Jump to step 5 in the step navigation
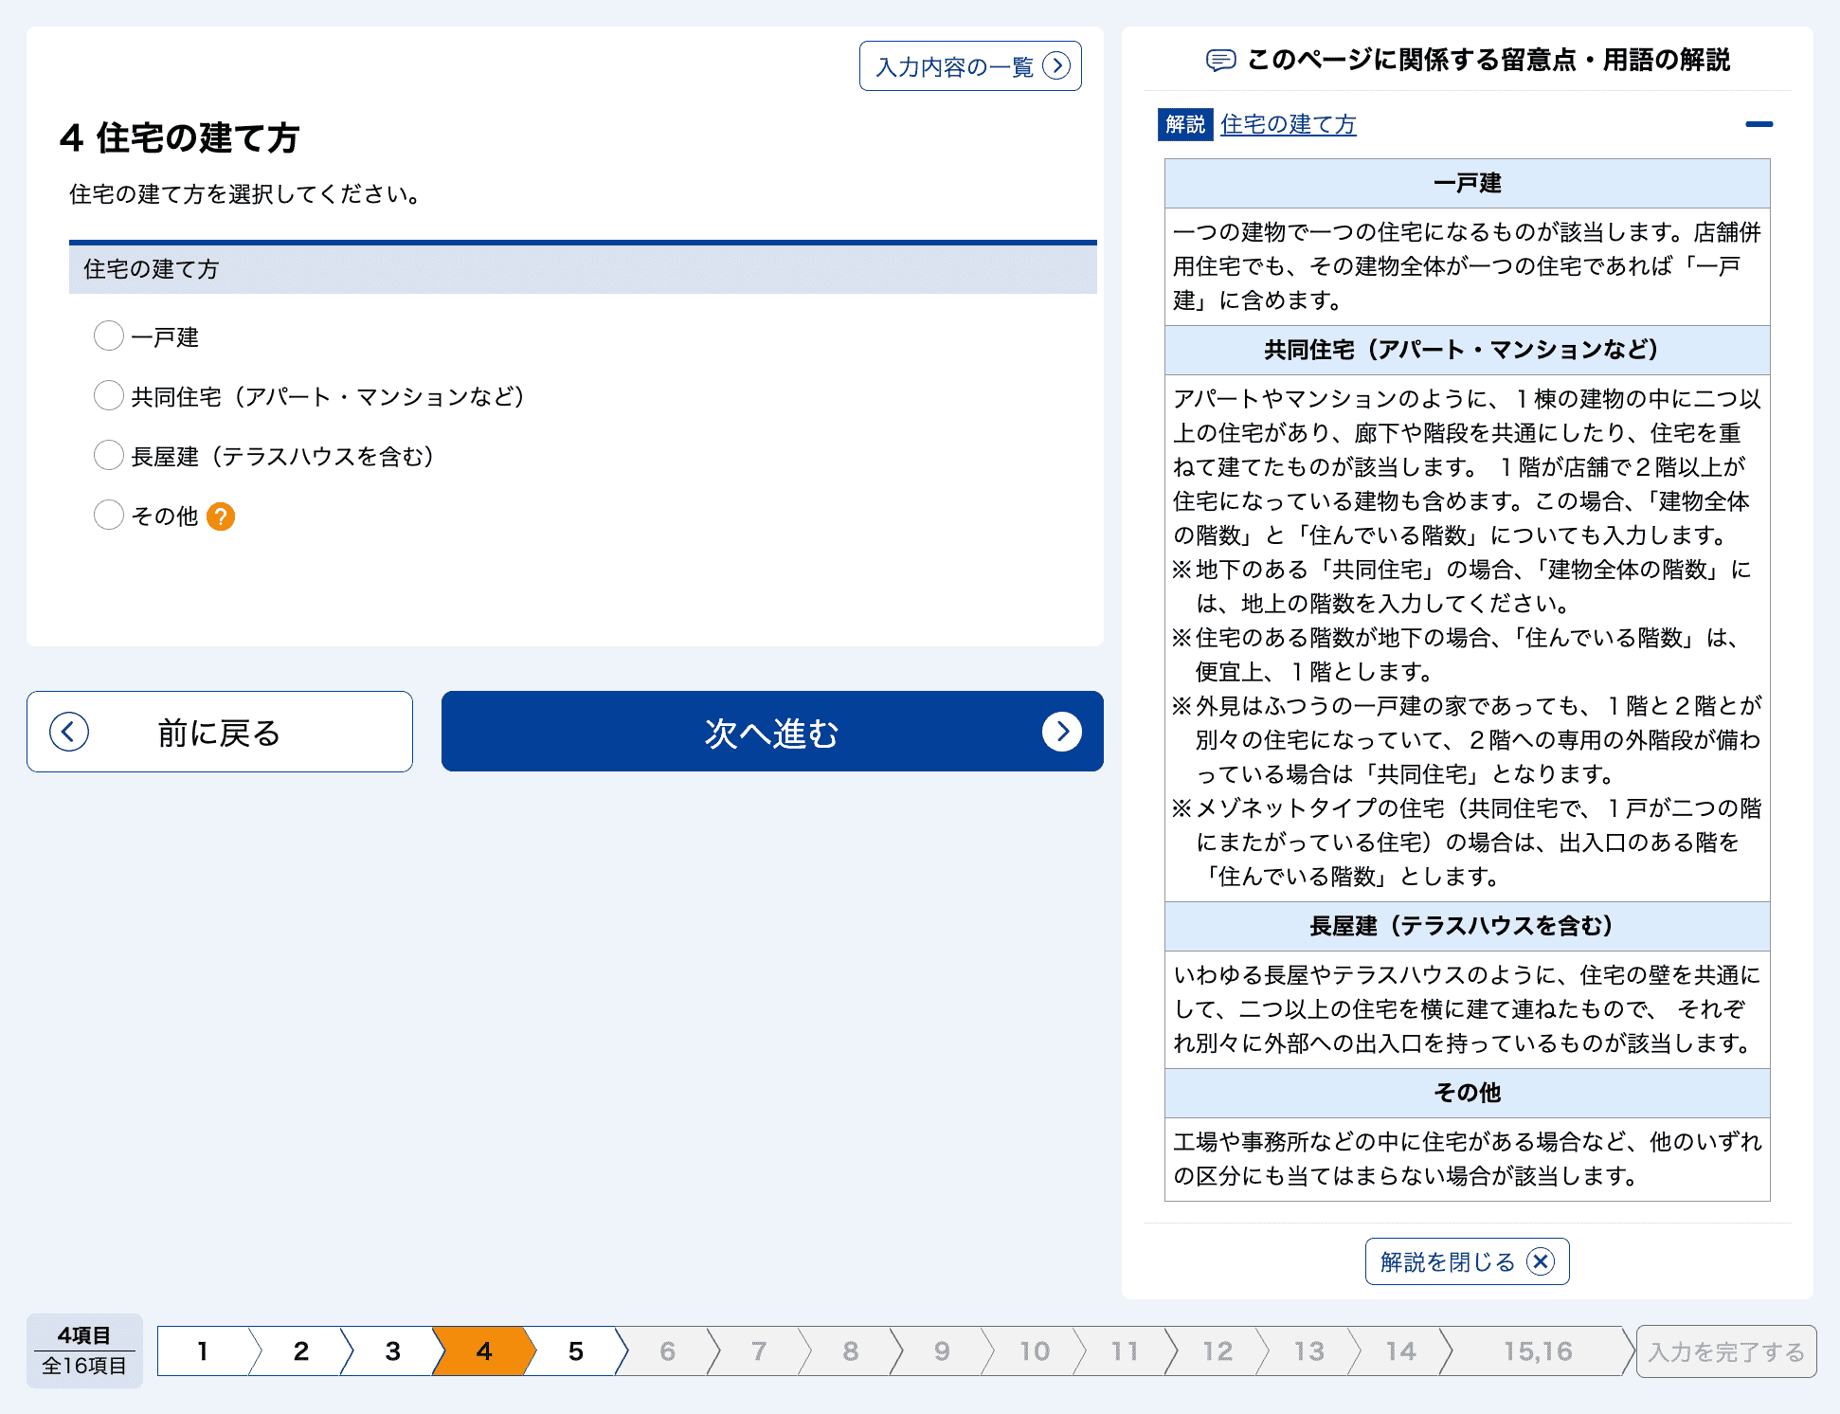The image size is (1840, 1414). point(575,1351)
